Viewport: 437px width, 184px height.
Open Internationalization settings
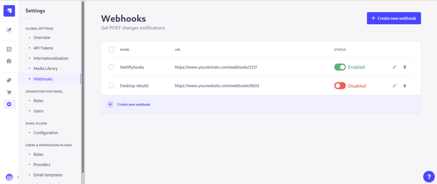click(51, 58)
